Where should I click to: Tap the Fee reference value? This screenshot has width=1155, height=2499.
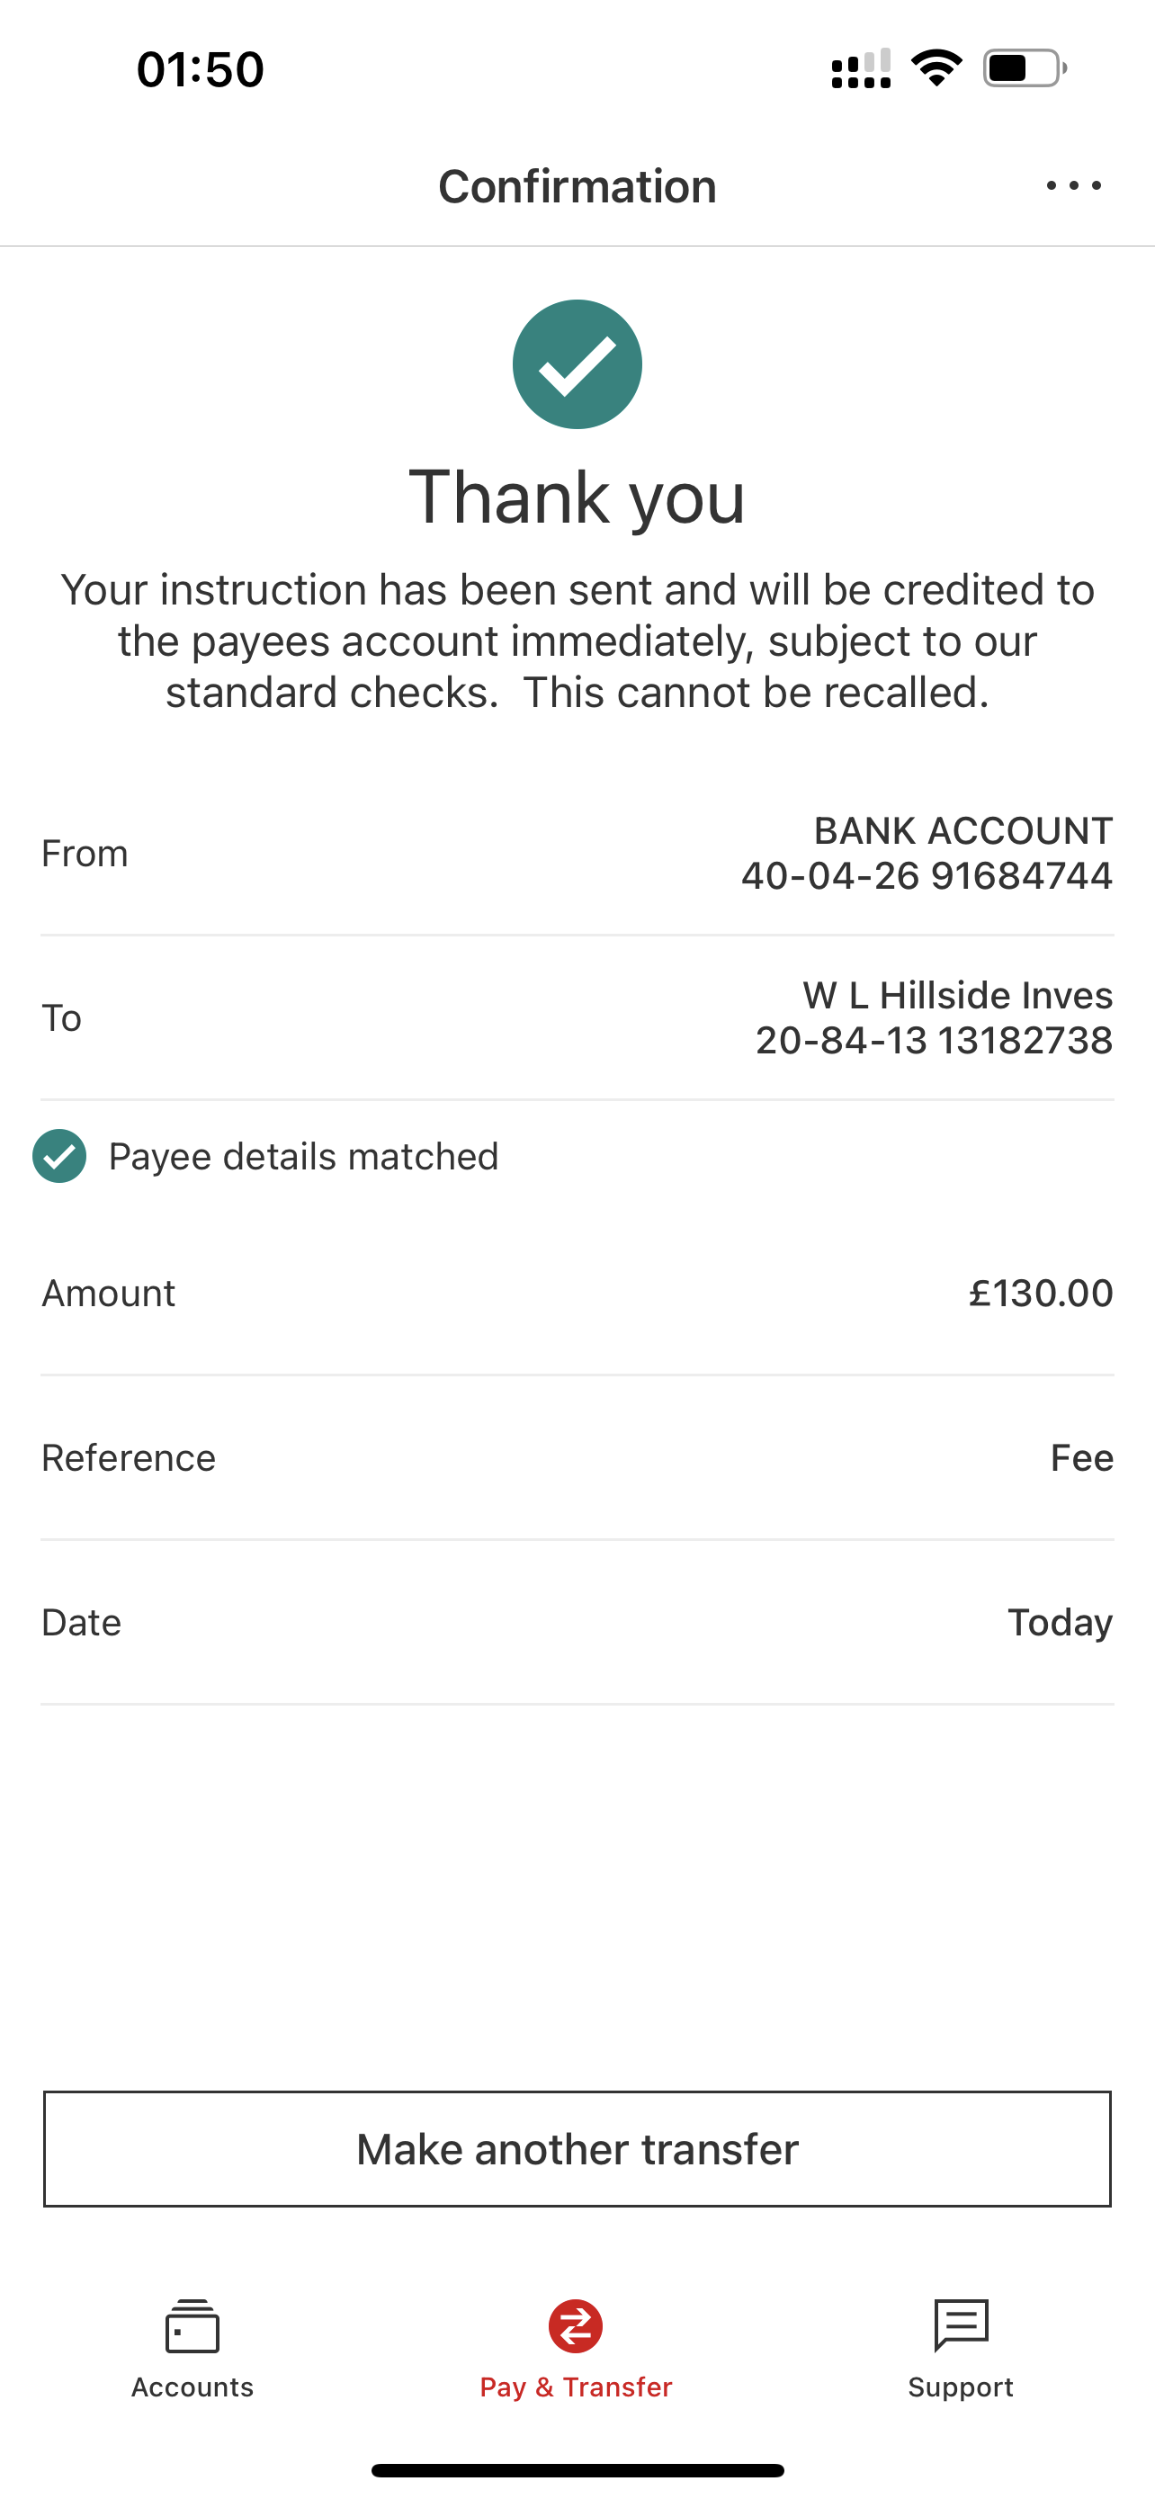coord(1081,1458)
